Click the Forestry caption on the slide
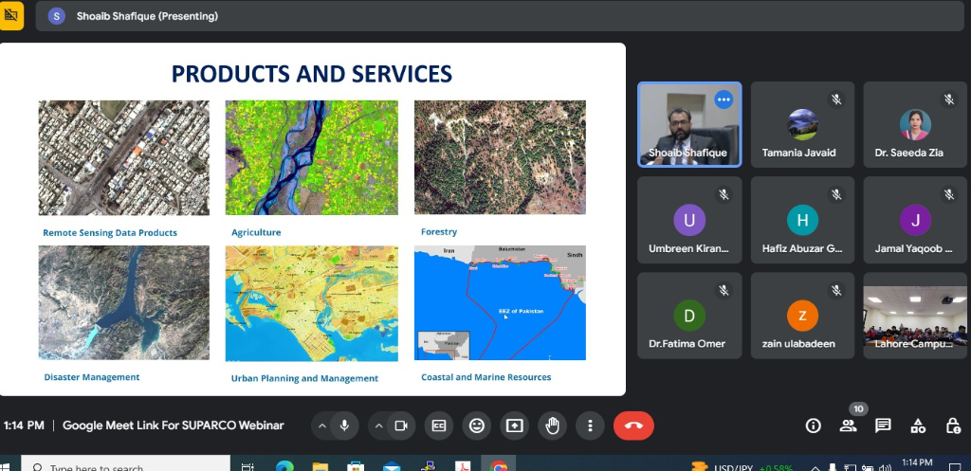Screen dimensions: 971x471 tap(439, 231)
